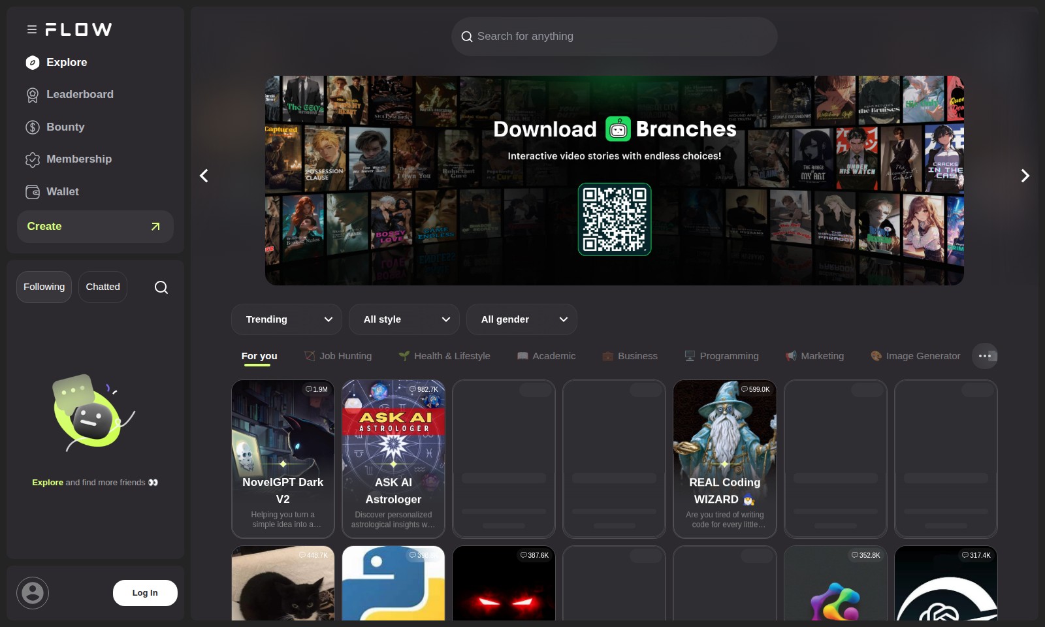
Task: Open the ASK AI Astrologer card
Action: [393, 459]
